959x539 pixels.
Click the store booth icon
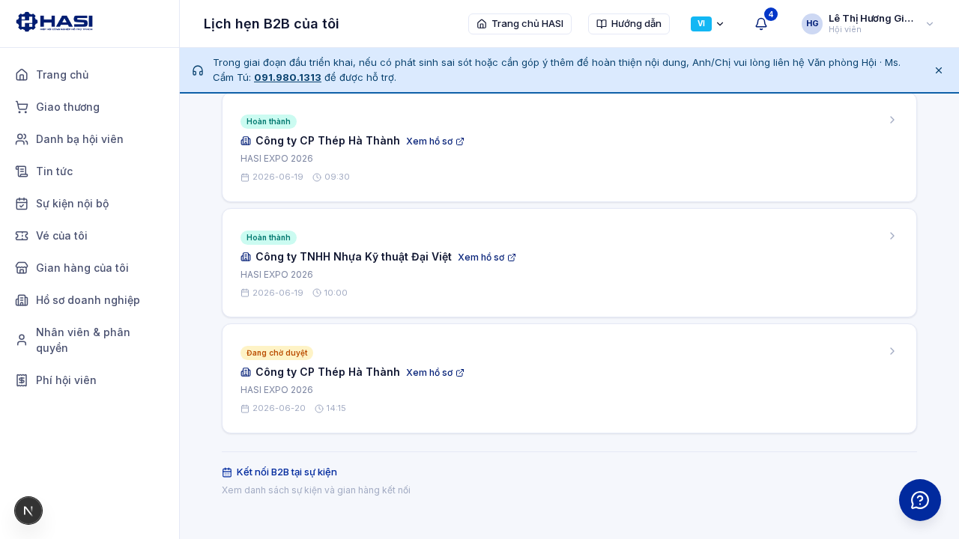[x=22, y=268]
